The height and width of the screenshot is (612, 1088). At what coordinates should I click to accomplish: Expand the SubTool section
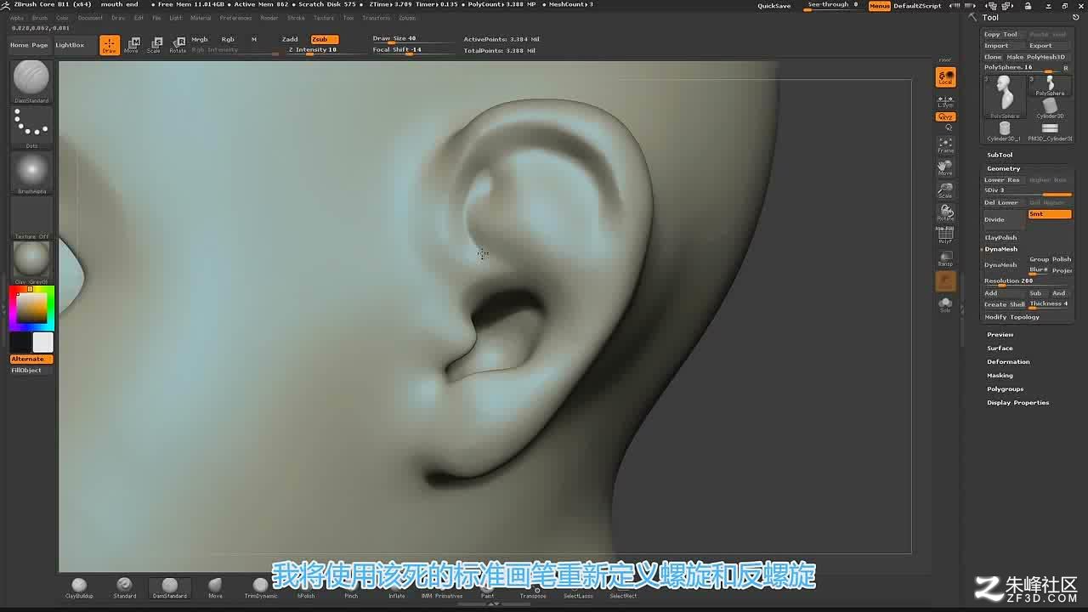1000,155
